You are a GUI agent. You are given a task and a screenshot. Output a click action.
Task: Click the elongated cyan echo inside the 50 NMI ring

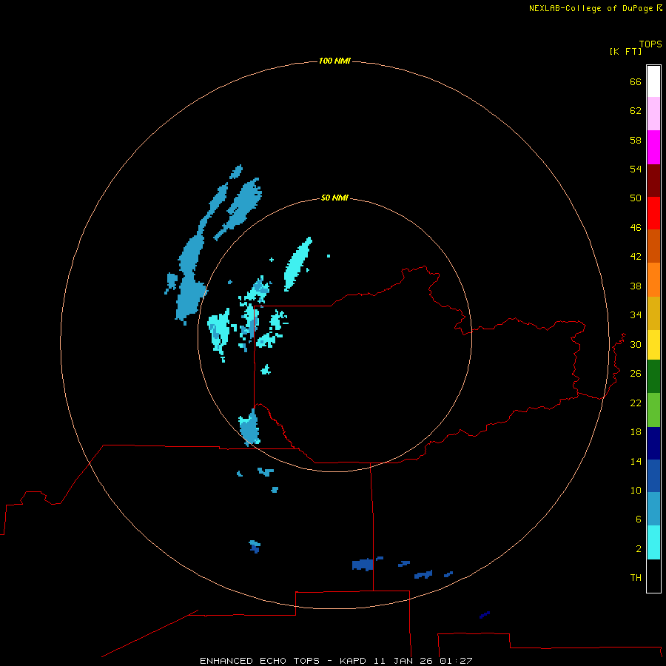(297, 264)
